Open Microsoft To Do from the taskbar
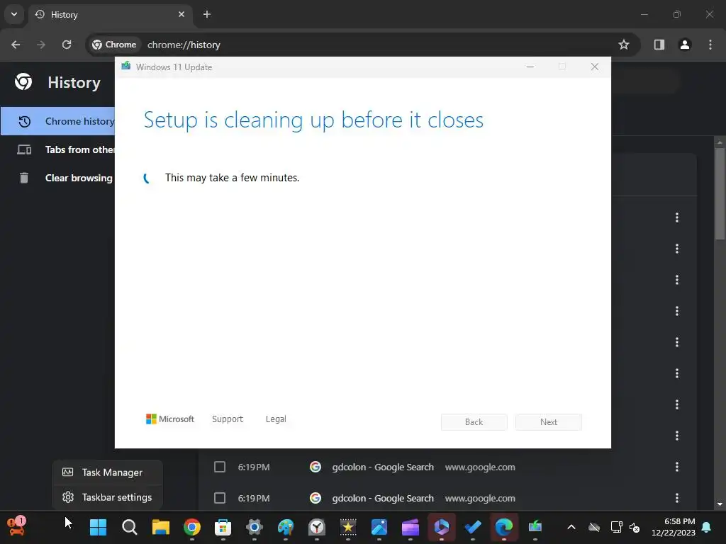This screenshot has width=726, height=544. coord(473,527)
